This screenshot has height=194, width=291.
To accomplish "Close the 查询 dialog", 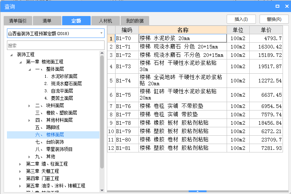I will click(287, 6).
